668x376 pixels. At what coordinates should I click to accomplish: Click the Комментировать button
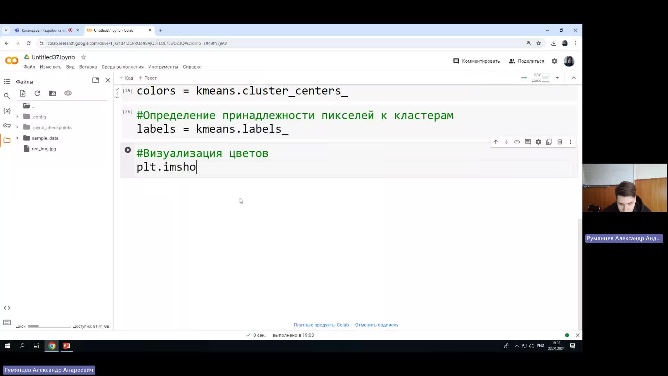pos(476,61)
